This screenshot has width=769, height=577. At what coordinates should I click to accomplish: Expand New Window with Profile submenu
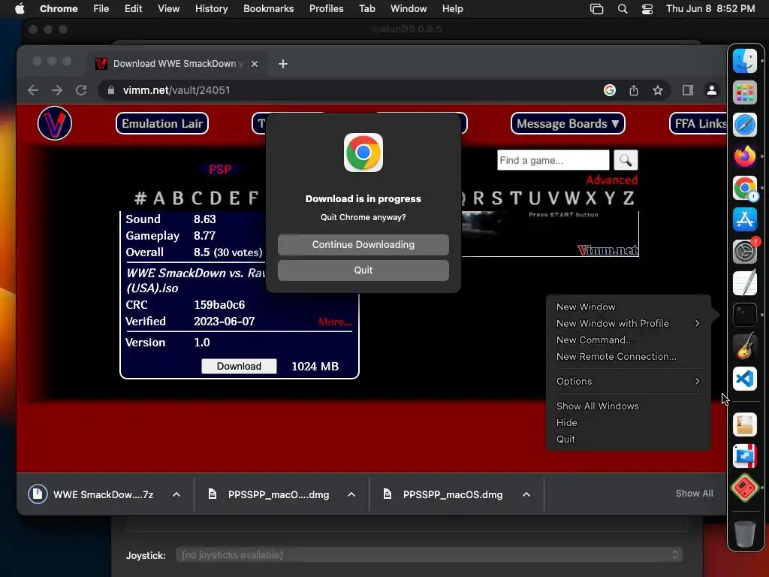click(x=628, y=323)
